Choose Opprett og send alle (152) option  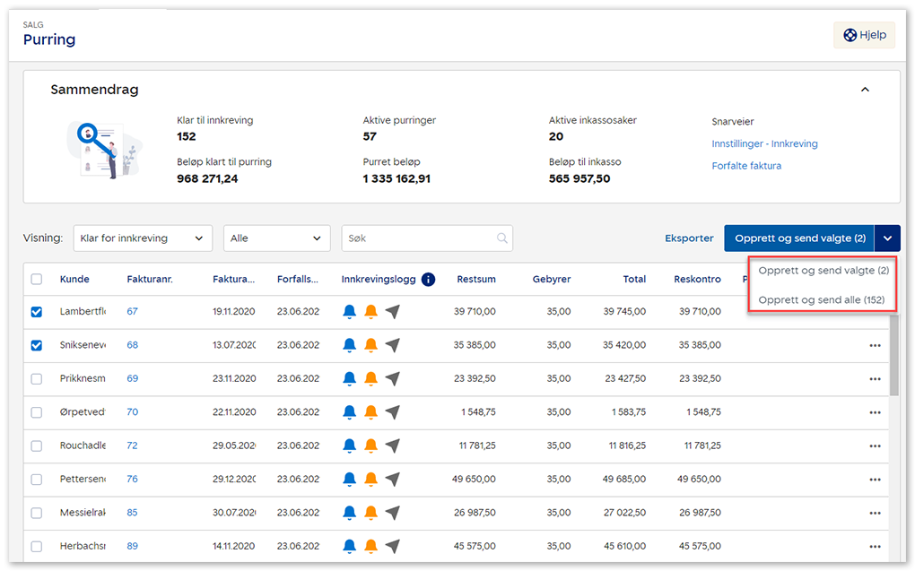[x=821, y=299]
